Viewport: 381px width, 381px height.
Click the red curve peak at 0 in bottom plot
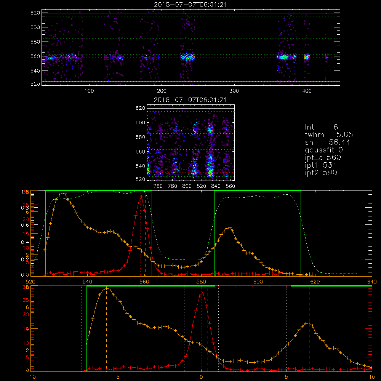(203, 292)
